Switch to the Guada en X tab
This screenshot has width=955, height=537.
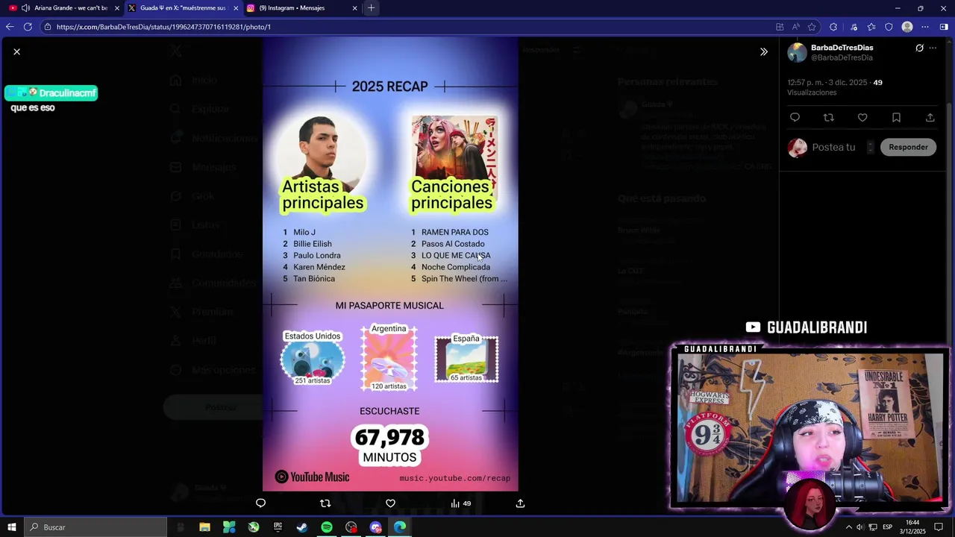(x=183, y=8)
